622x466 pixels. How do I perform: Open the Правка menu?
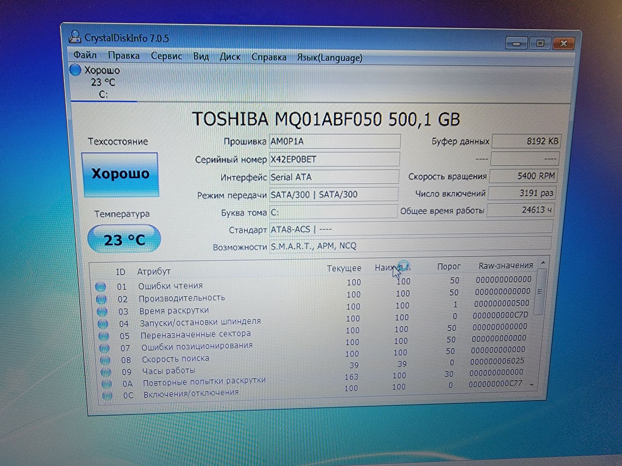(123, 56)
